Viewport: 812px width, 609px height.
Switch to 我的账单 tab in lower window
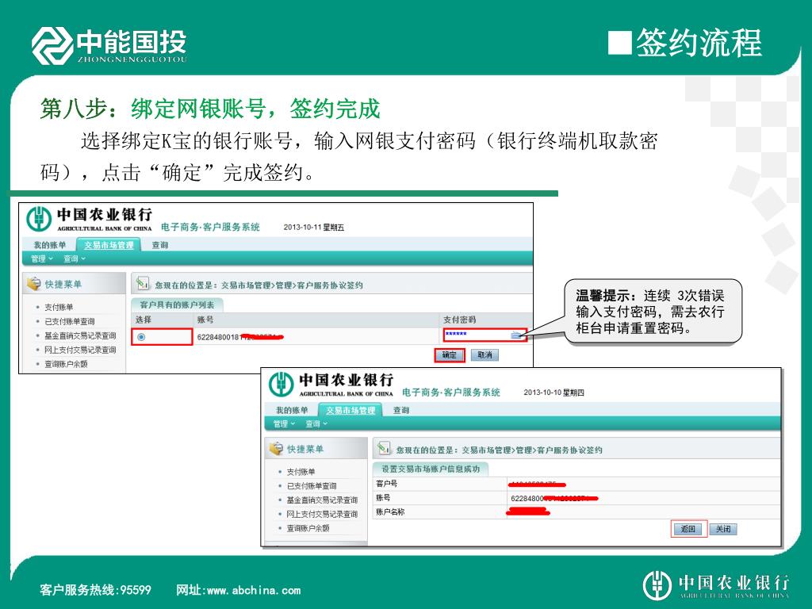point(292,410)
